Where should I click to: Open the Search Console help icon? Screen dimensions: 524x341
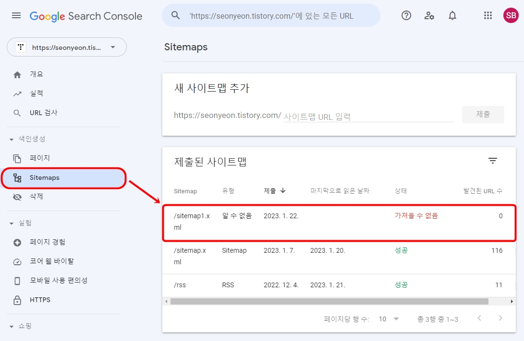(x=406, y=15)
